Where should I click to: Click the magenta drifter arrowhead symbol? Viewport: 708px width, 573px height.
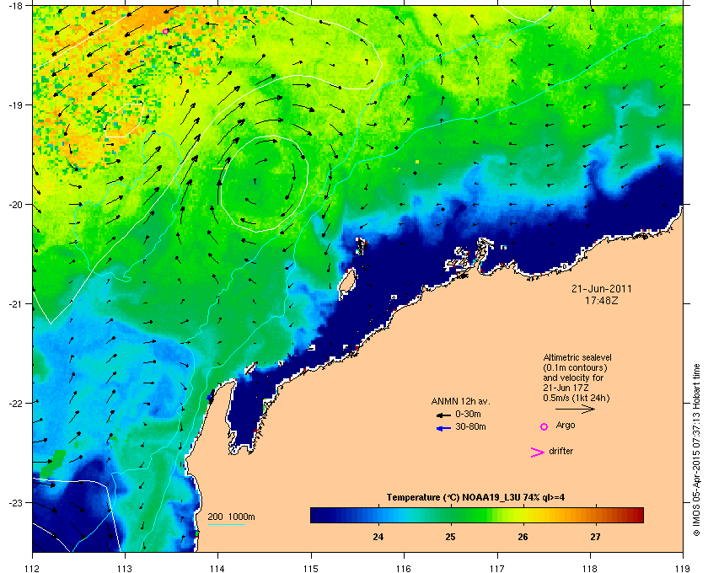point(538,453)
